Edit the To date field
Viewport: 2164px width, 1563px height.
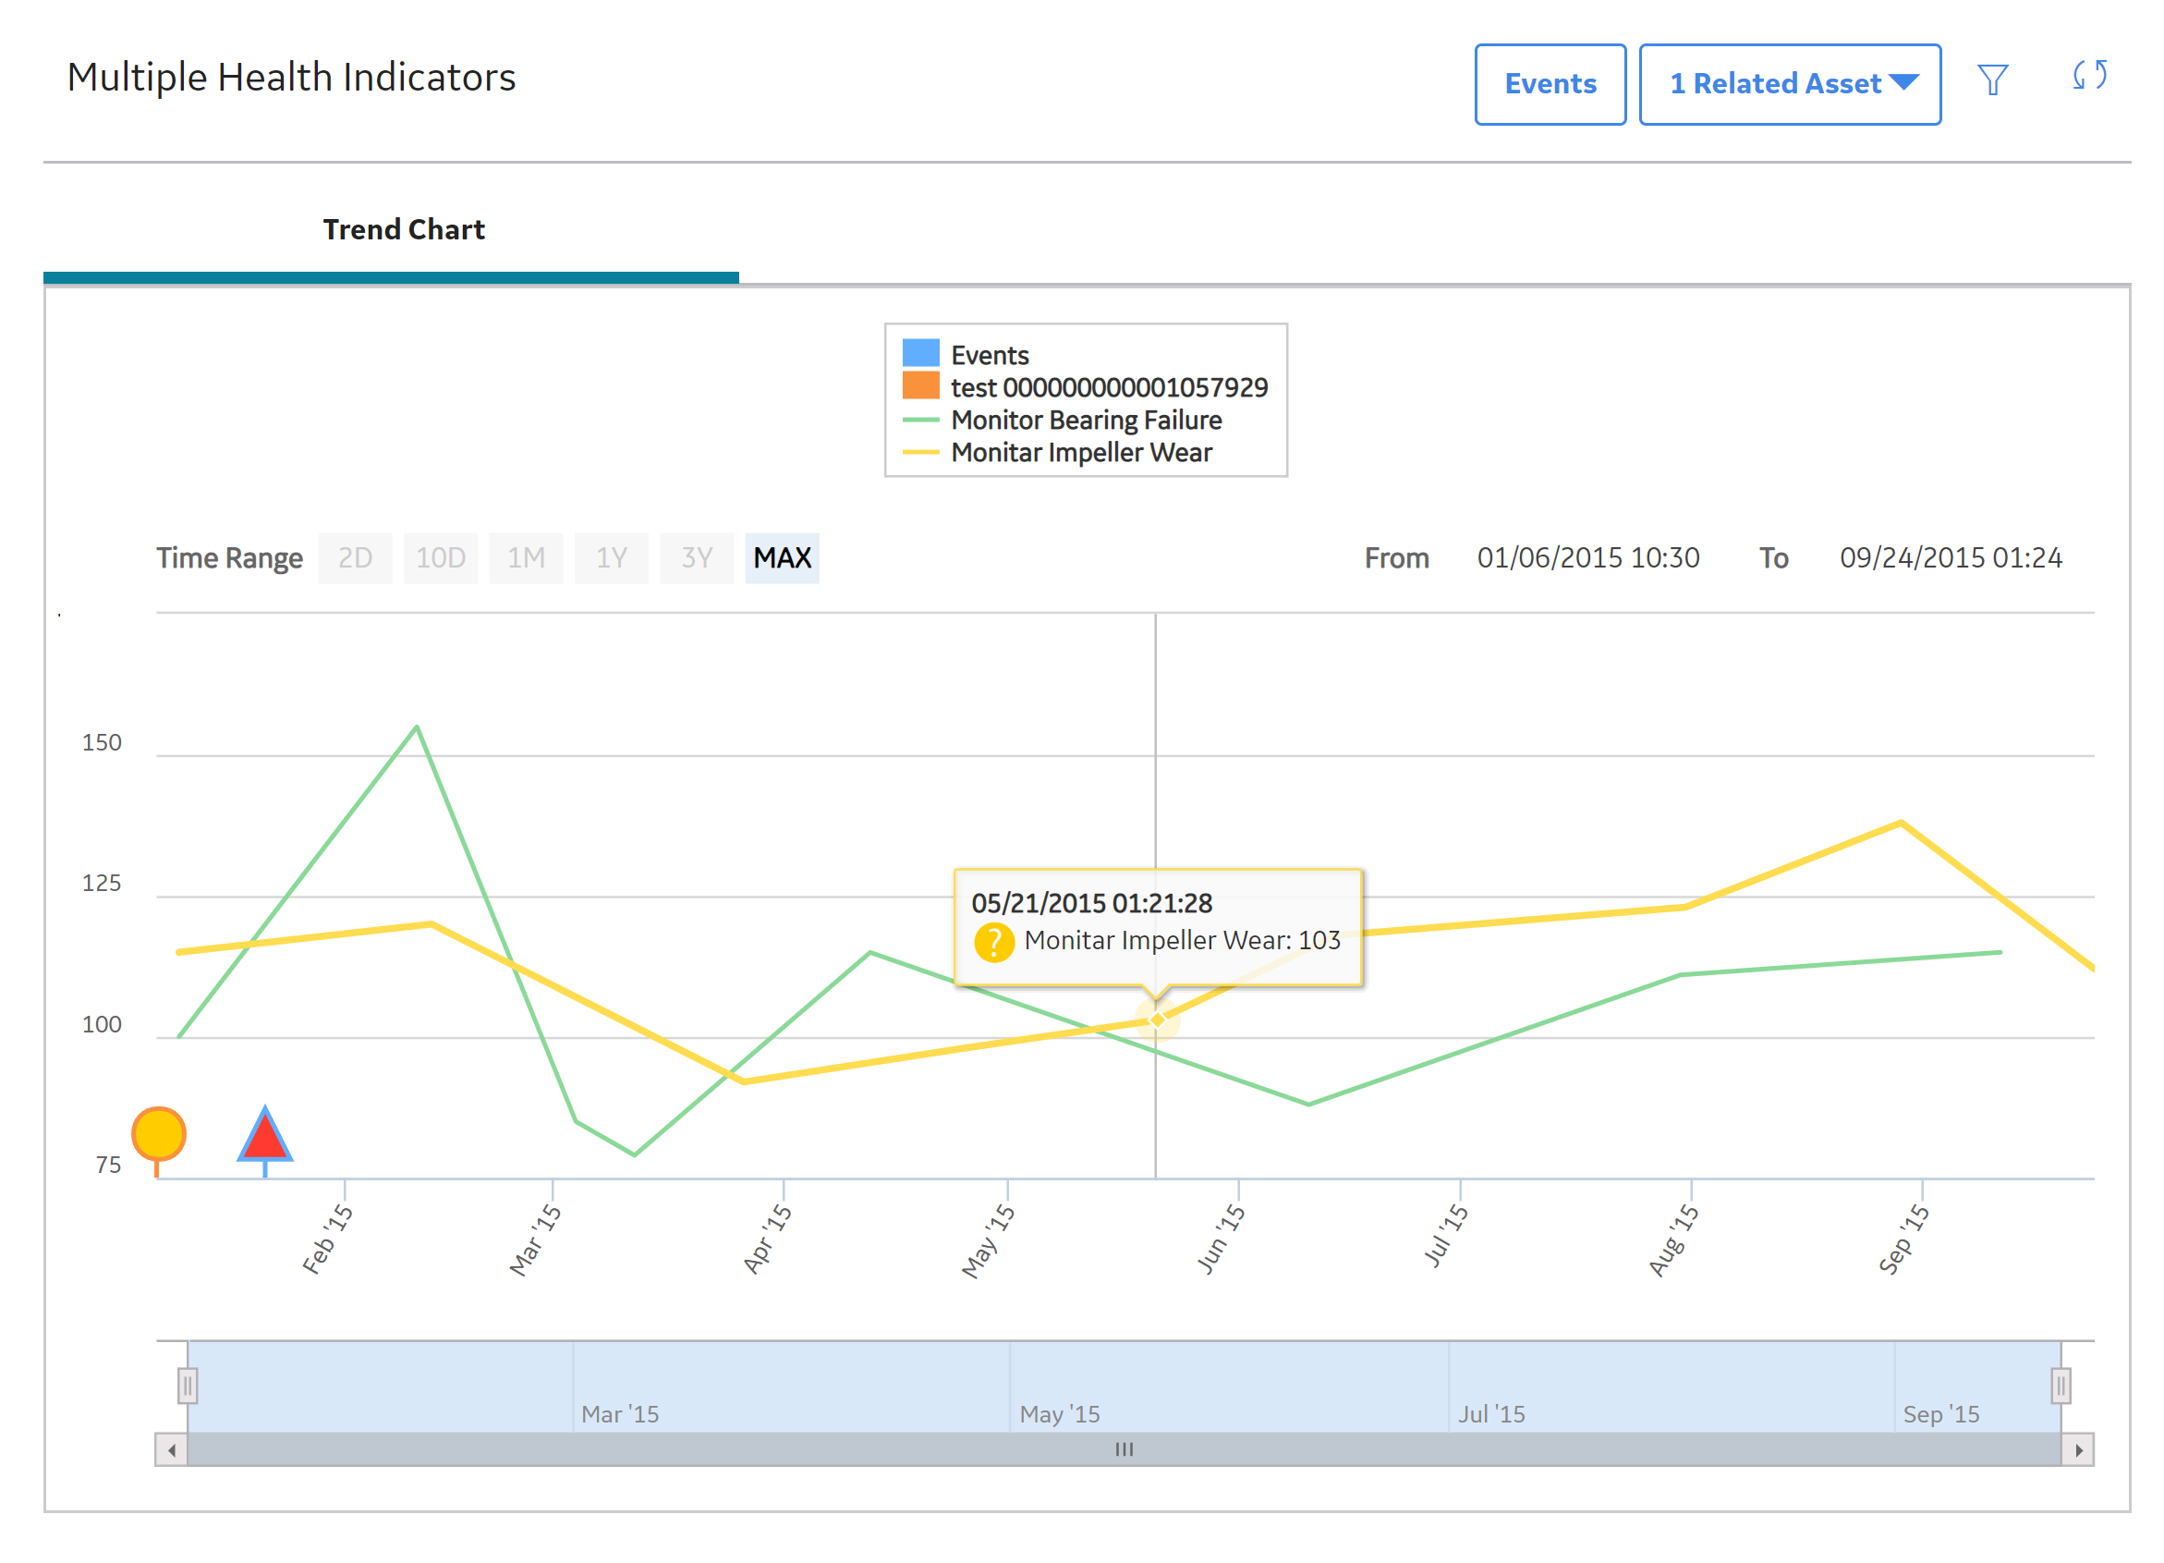(1951, 558)
